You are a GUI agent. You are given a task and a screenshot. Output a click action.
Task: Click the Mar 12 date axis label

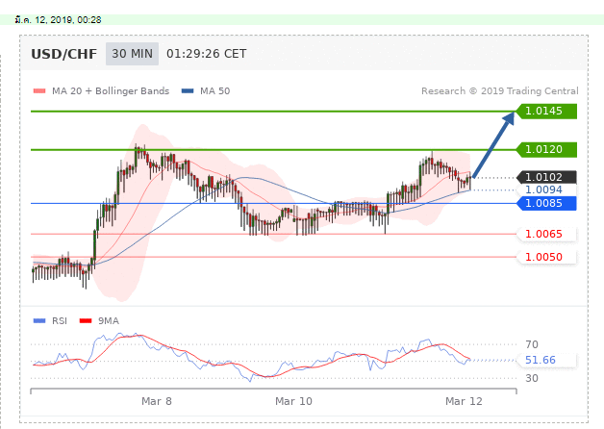point(464,401)
